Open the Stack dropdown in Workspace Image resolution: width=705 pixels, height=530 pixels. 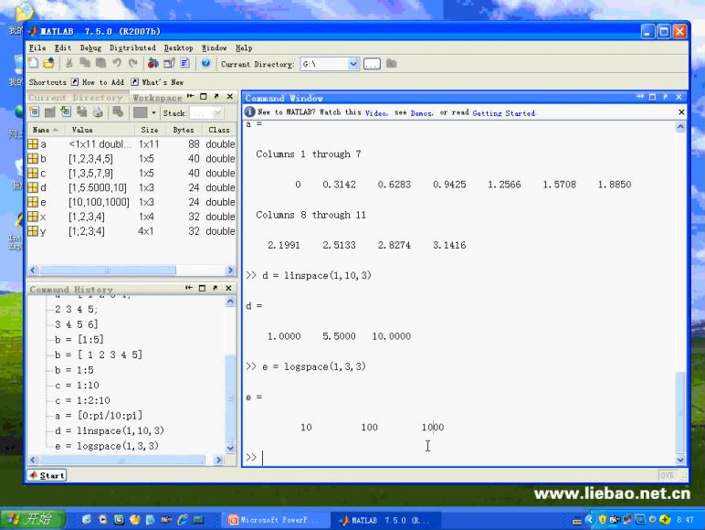206,113
